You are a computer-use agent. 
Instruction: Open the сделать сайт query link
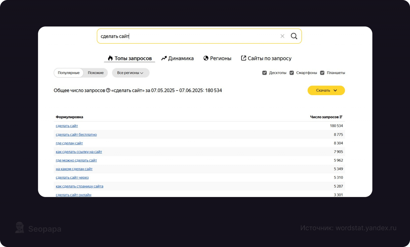point(67,126)
